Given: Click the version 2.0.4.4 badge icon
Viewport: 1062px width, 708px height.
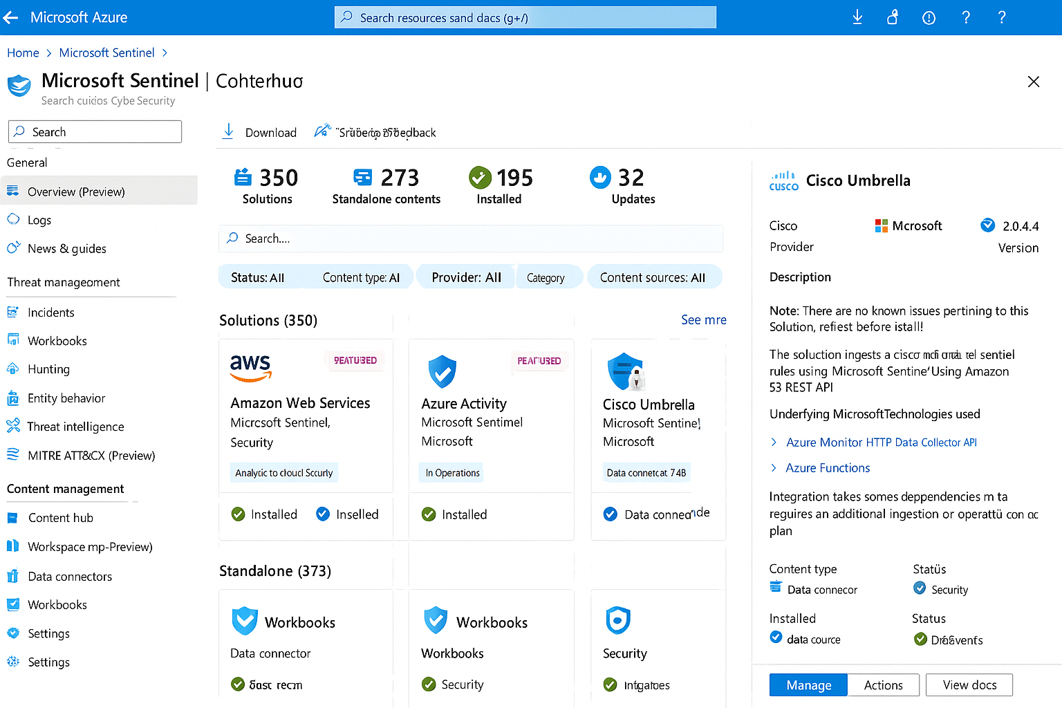Looking at the screenshot, I should click(987, 225).
